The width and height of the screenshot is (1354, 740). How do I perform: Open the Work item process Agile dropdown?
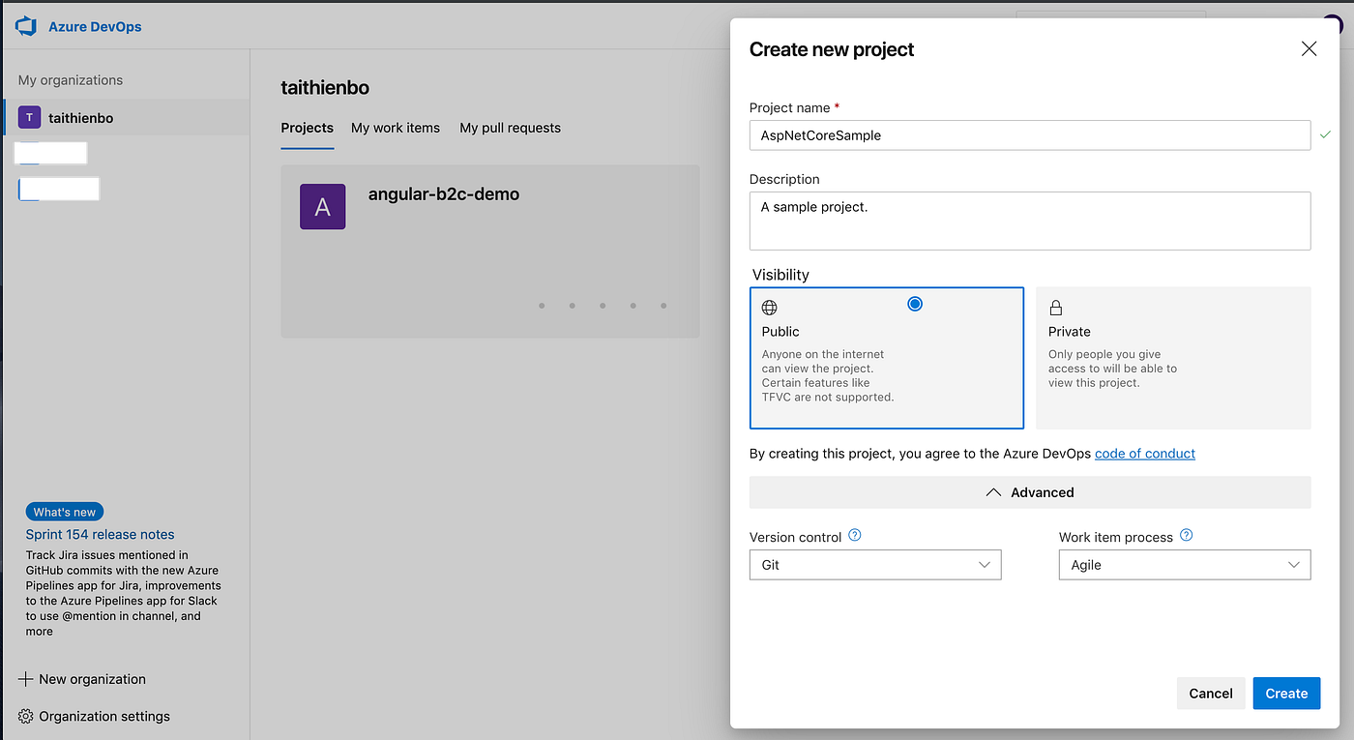point(1185,565)
